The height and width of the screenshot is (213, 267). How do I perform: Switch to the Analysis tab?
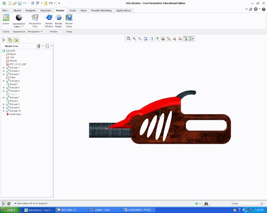pos(31,11)
